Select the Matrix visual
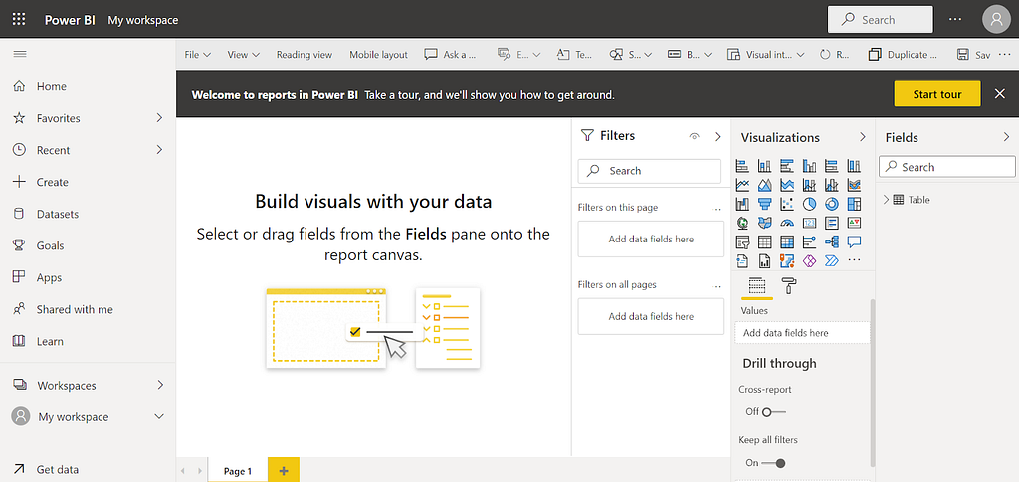 [787, 241]
